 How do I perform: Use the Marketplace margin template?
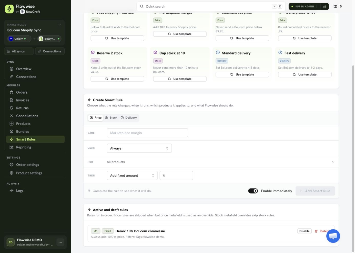180,34
